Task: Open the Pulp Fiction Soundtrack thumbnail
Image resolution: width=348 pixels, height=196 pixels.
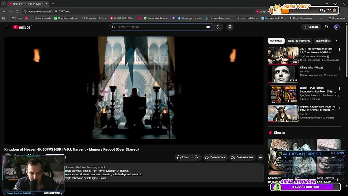Action: click(x=283, y=94)
